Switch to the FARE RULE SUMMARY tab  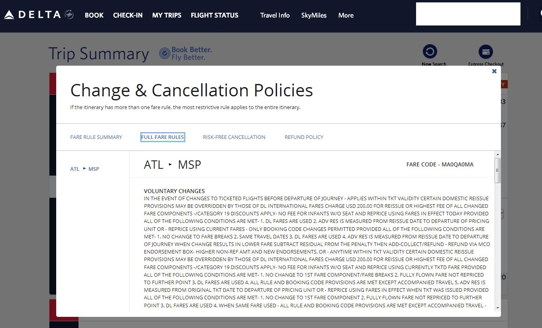tap(96, 137)
